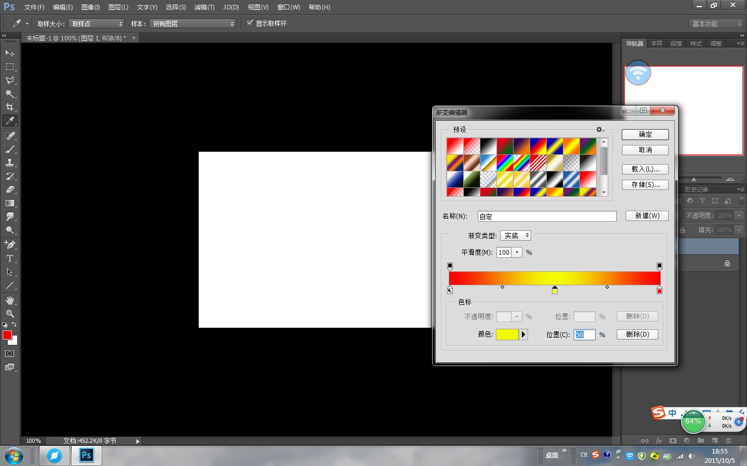Click 取消 button in gradient editor

645,150
